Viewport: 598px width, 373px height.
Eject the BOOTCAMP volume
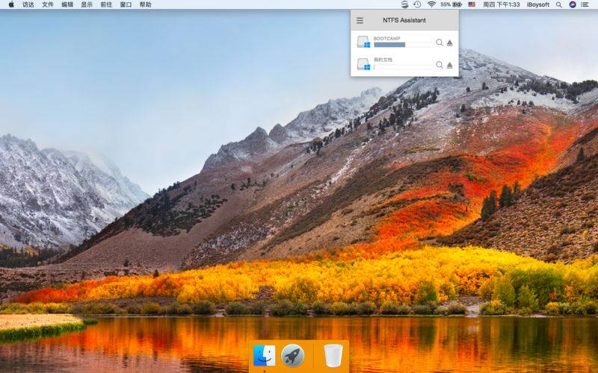point(450,43)
